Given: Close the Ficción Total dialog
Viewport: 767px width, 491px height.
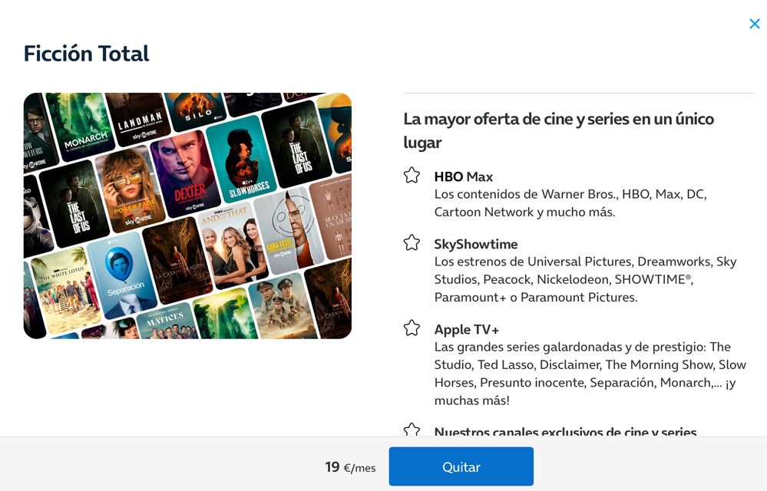Looking at the screenshot, I should (x=754, y=24).
